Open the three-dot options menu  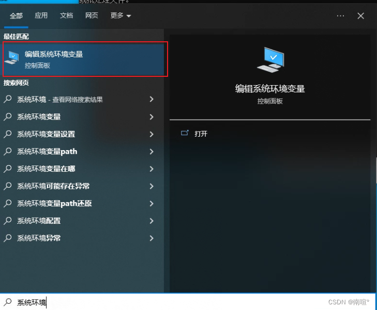pos(340,16)
